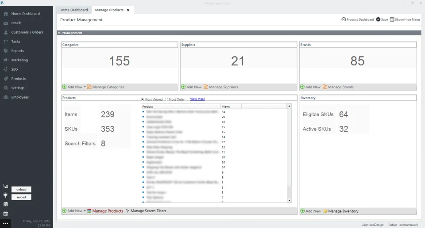Open the Products Add New dropdown arrow
The image size is (425, 228).
pos(85,211)
